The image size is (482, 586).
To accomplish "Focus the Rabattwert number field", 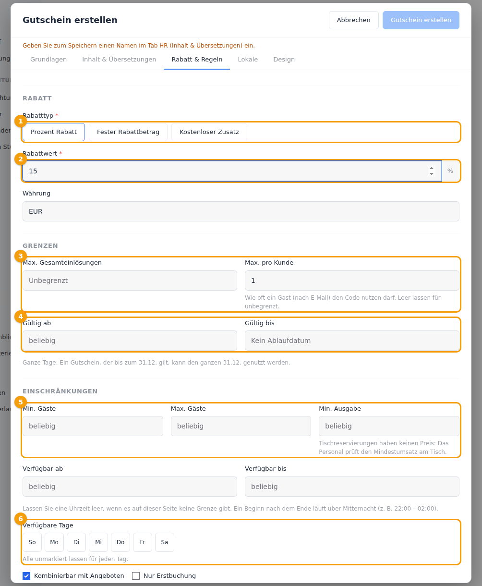I will (x=232, y=171).
